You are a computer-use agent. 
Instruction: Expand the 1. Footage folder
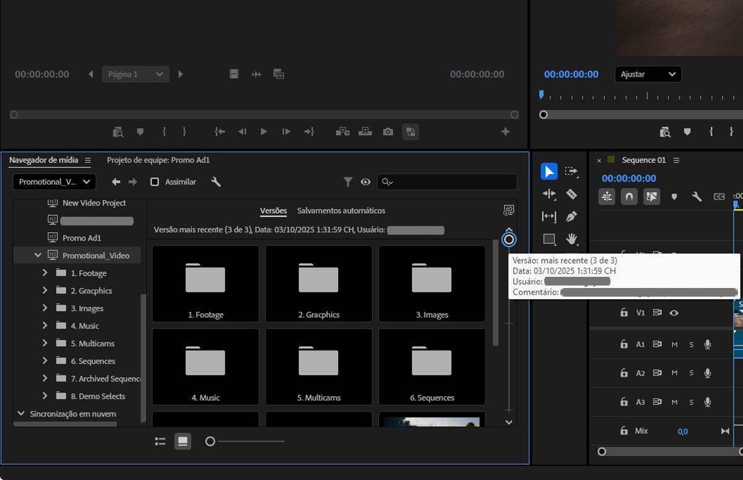[x=44, y=273]
